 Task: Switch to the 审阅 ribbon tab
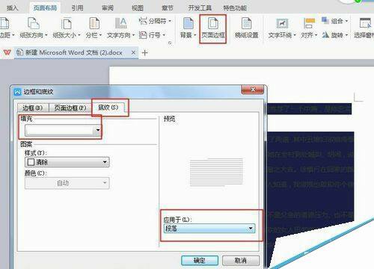[x=108, y=8]
